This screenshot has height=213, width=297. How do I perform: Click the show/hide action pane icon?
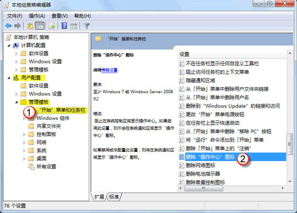(74, 26)
